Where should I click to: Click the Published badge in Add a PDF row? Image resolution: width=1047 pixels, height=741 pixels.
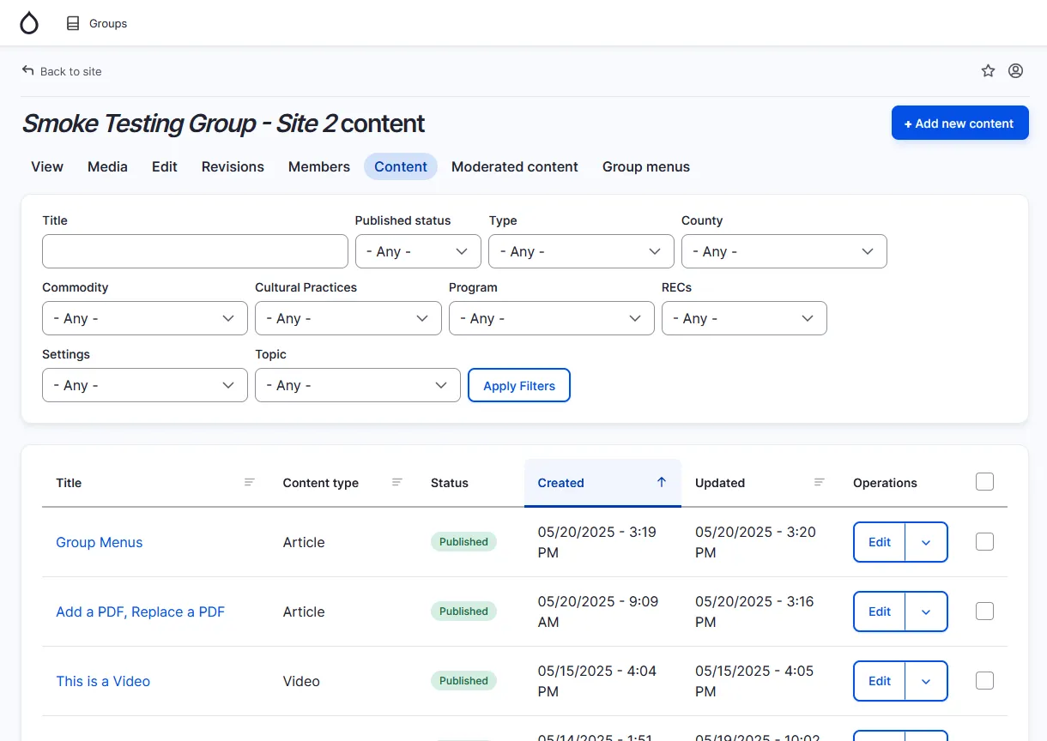tap(463, 611)
